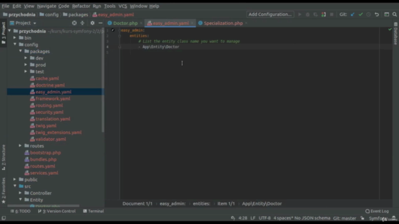Image resolution: width=399 pixels, height=224 pixels.
Task: Click the collapse all icon in Project panel
Action: point(82,23)
